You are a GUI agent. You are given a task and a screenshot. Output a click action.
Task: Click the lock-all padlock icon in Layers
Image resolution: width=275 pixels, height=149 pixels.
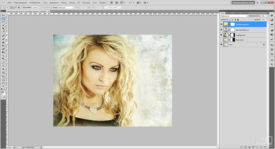(238, 20)
